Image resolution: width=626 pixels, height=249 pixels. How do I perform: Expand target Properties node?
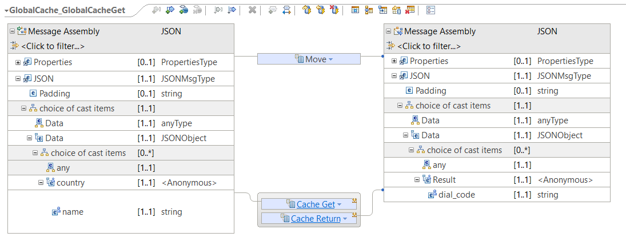click(x=394, y=61)
